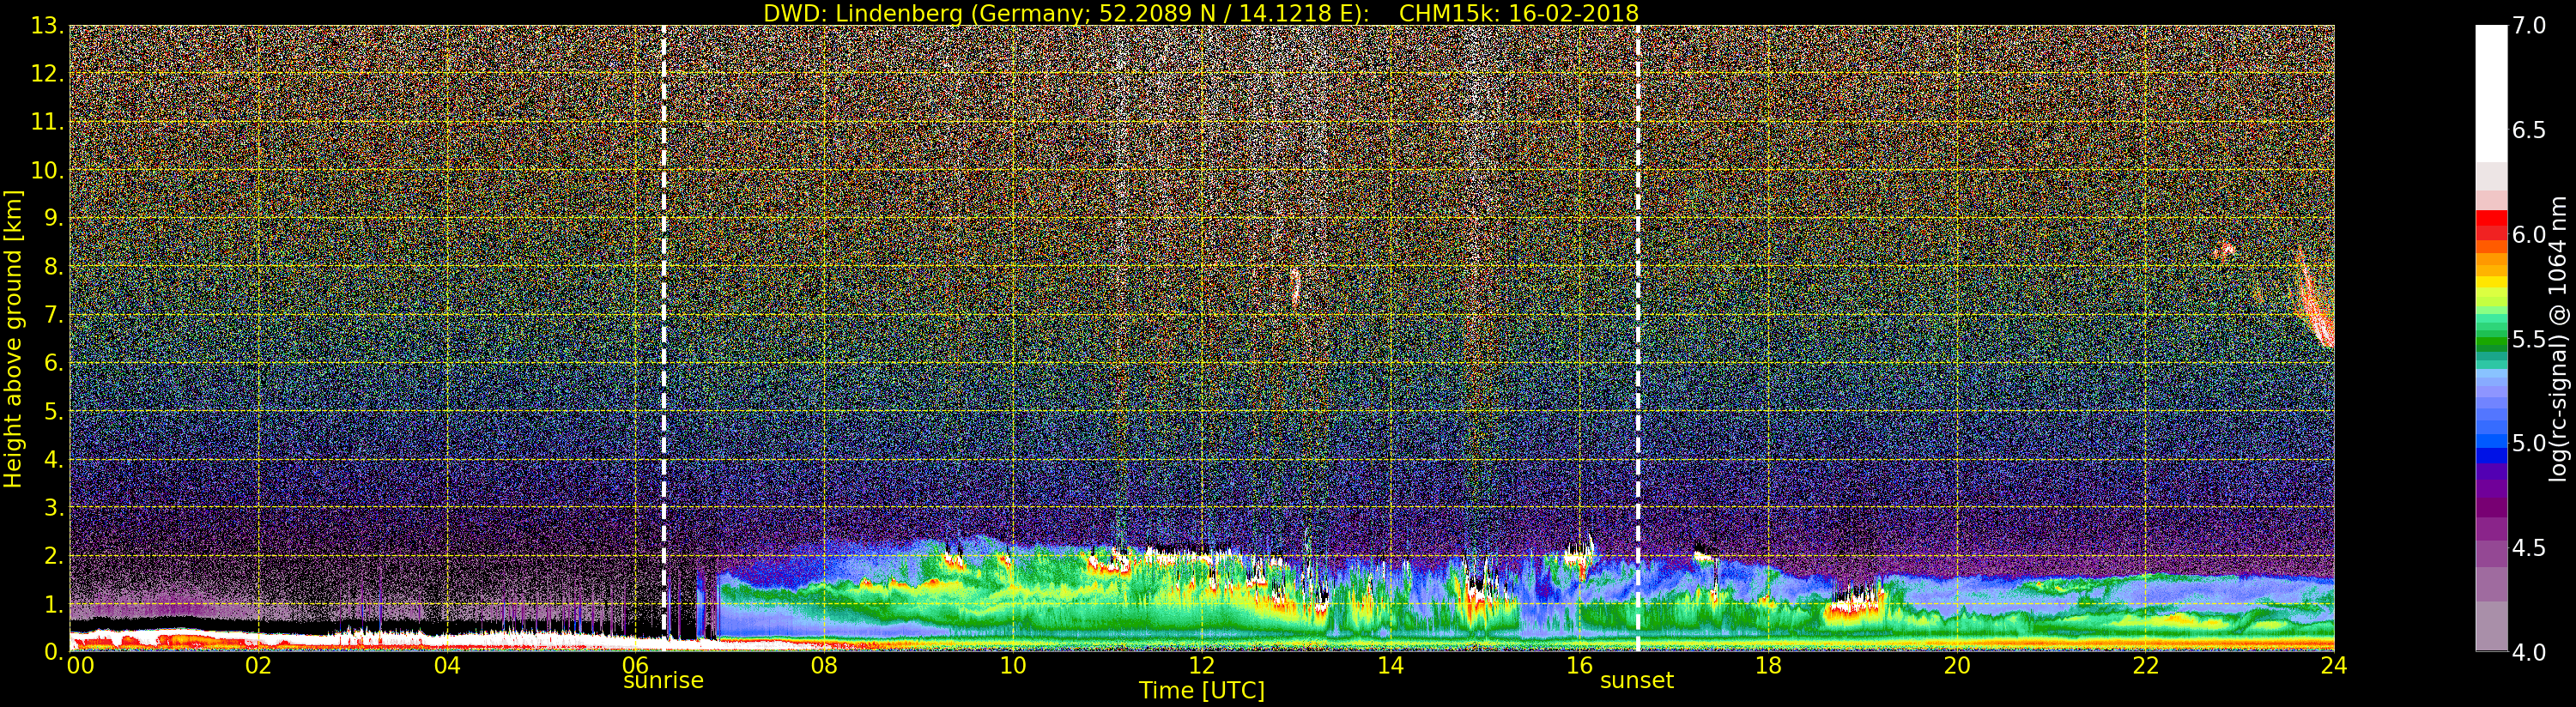Click the x-axis tick label '06'
Image resolution: width=2576 pixels, height=707 pixels.
635,665
